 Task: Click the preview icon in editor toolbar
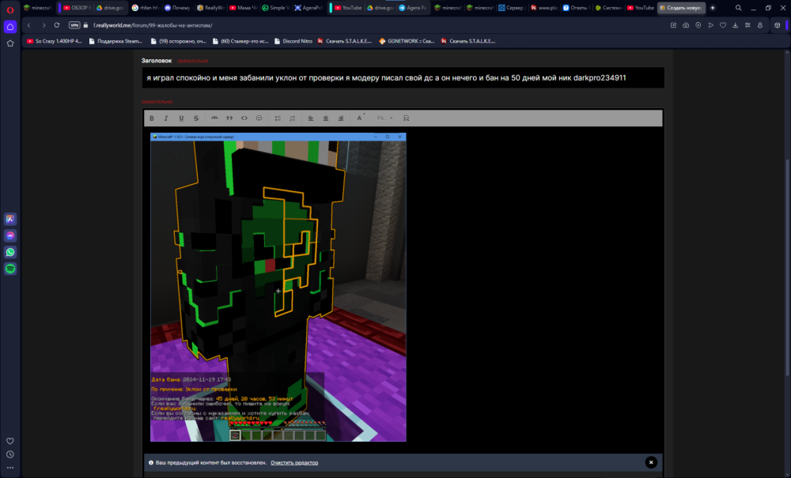tap(406, 119)
